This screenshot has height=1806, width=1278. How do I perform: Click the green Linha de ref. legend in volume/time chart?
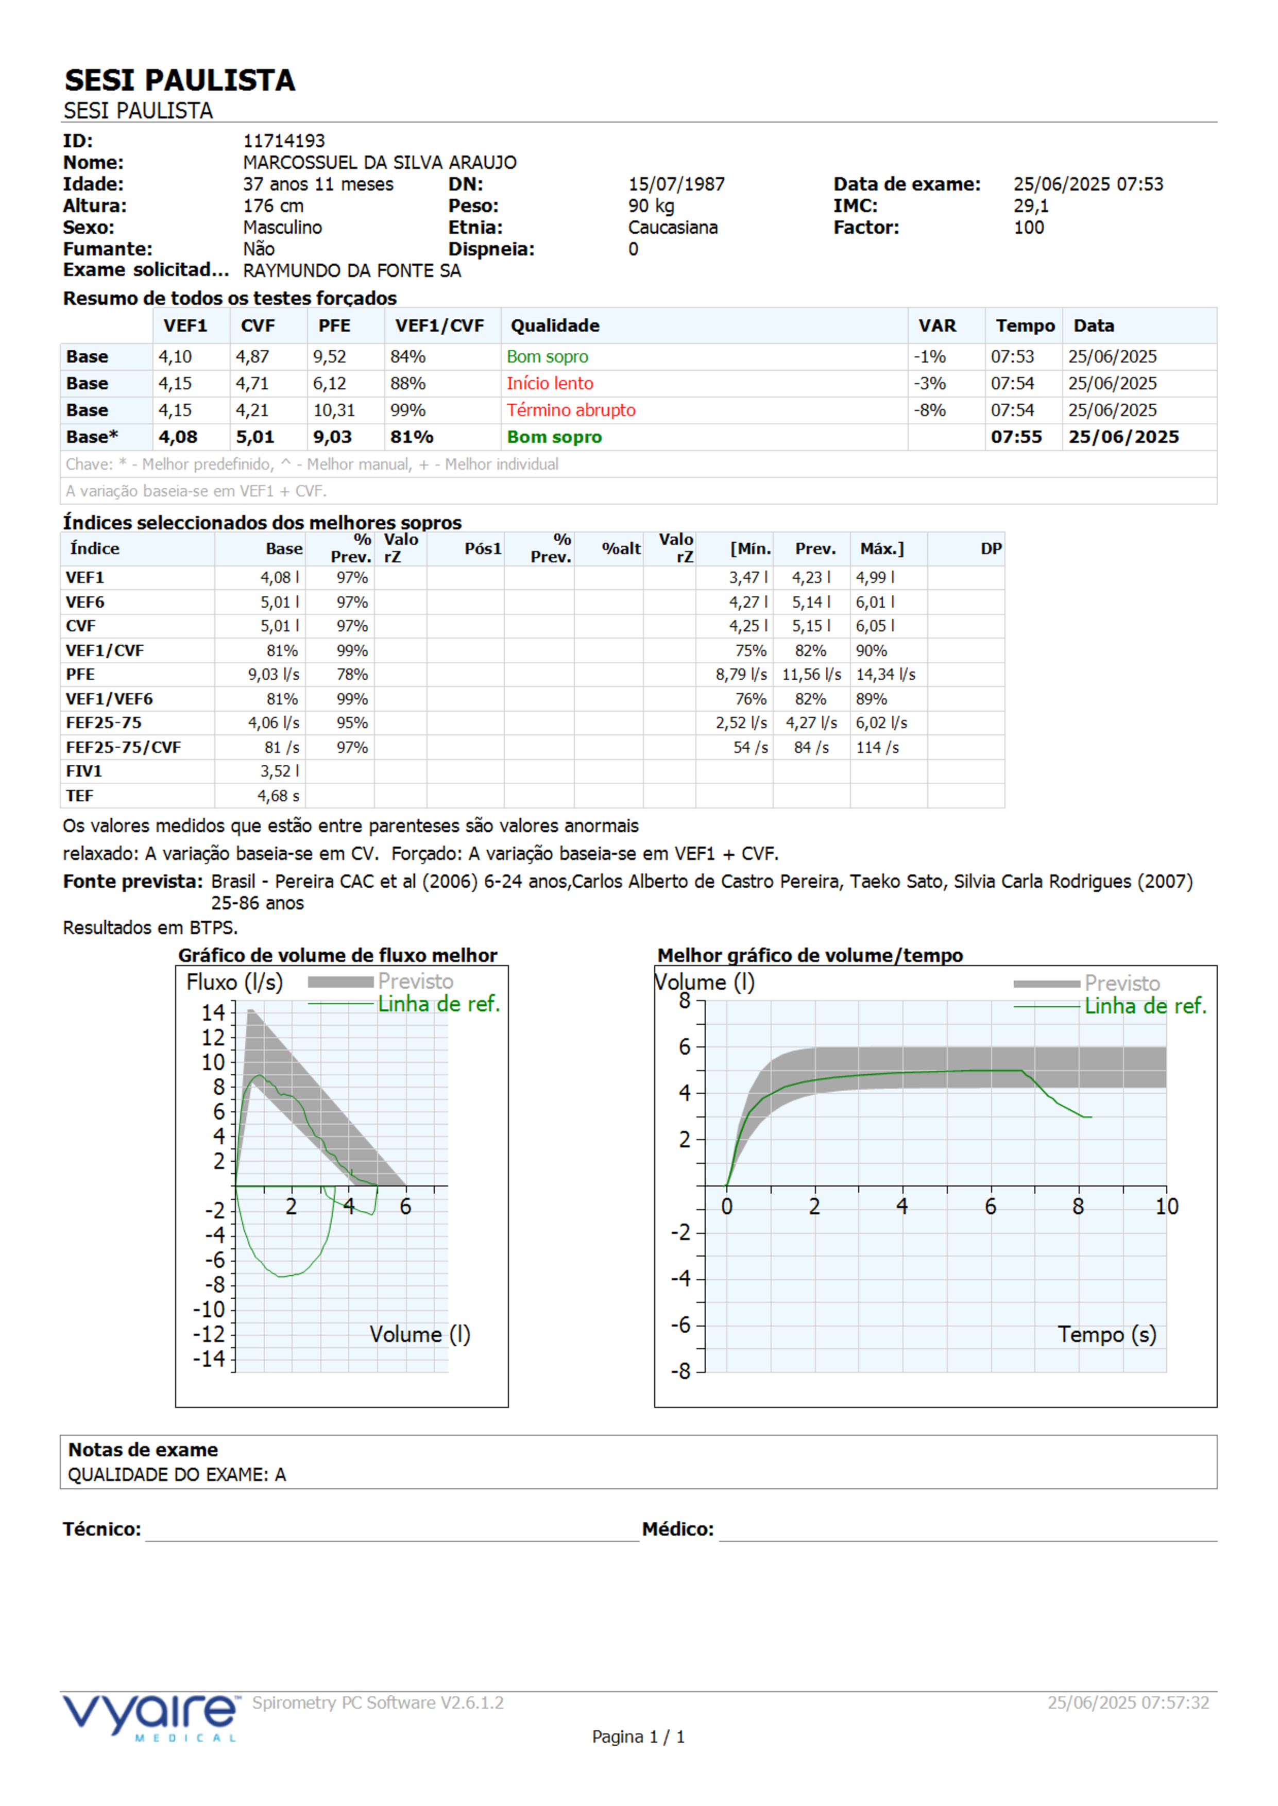click(1111, 1006)
